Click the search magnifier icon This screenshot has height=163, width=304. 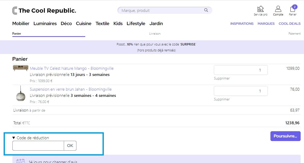(x=206, y=10)
